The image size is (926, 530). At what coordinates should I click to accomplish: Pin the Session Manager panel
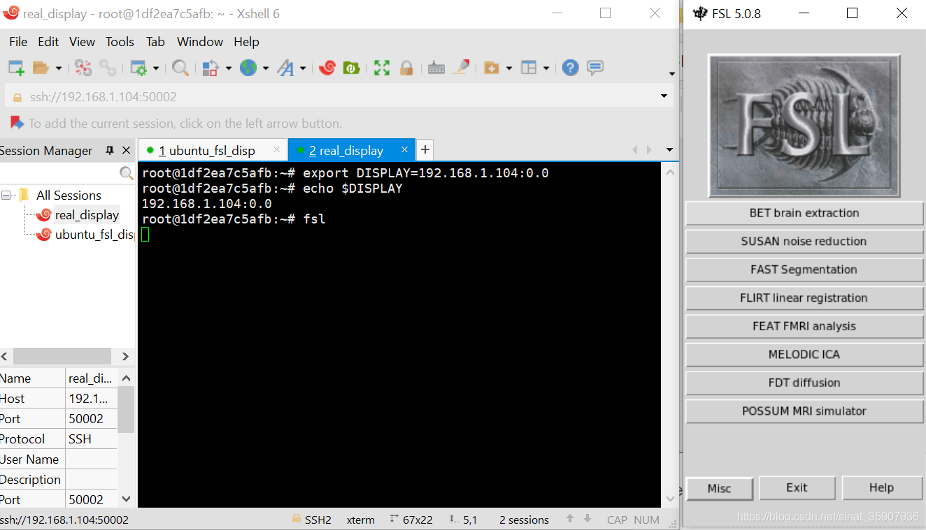point(110,150)
